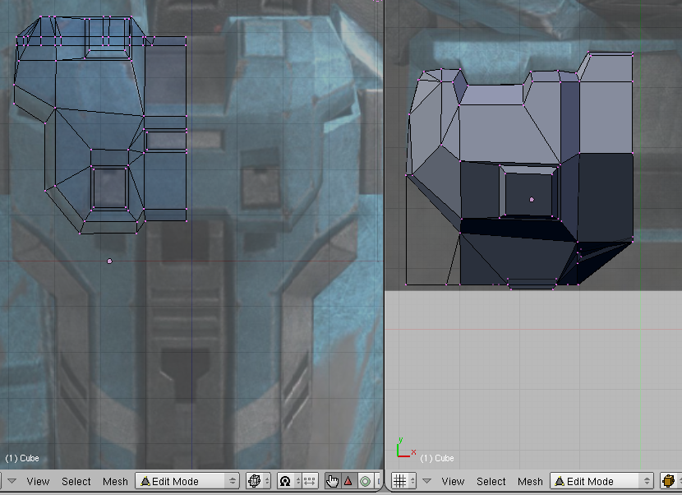Toggle the 3D transform manipulator hand icon

pos(332,481)
